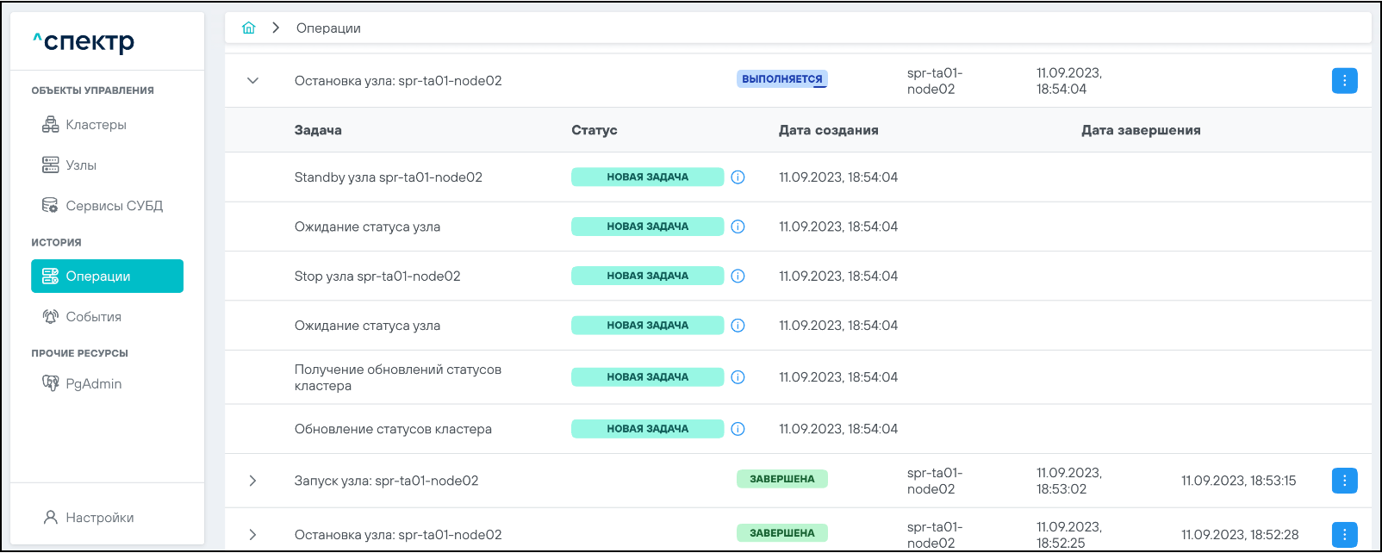
Task: Open Настройки at sidebar bottom
Action: (99, 518)
